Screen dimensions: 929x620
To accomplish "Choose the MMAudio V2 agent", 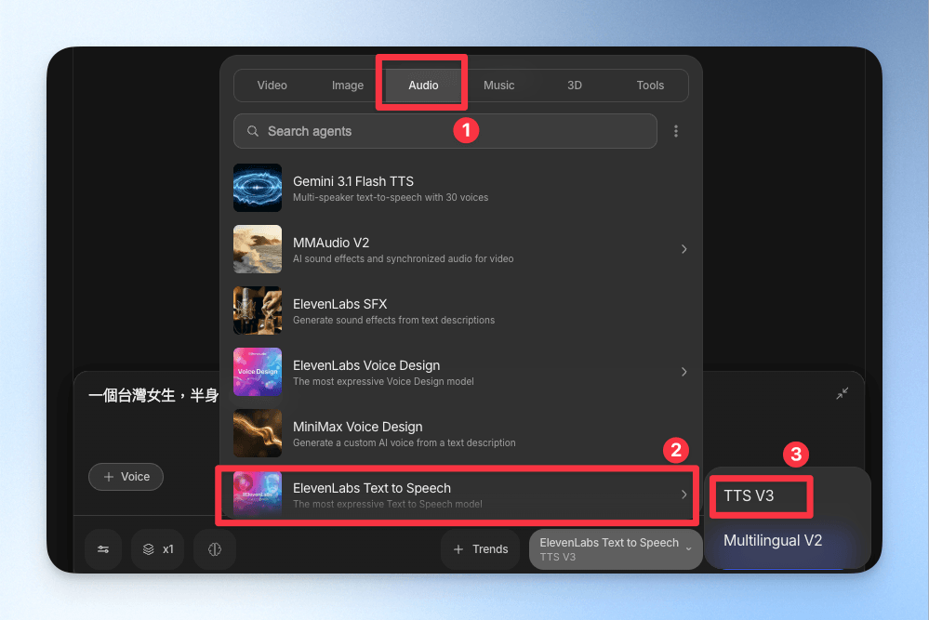I will (460, 249).
